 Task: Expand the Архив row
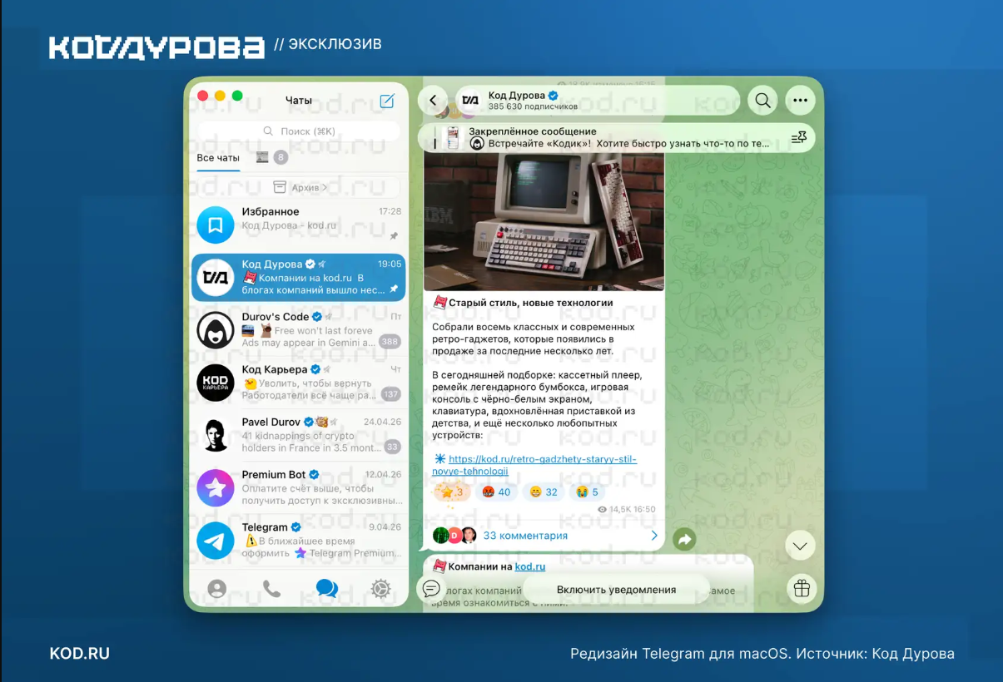pyautogui.click(x=300, y=187)
